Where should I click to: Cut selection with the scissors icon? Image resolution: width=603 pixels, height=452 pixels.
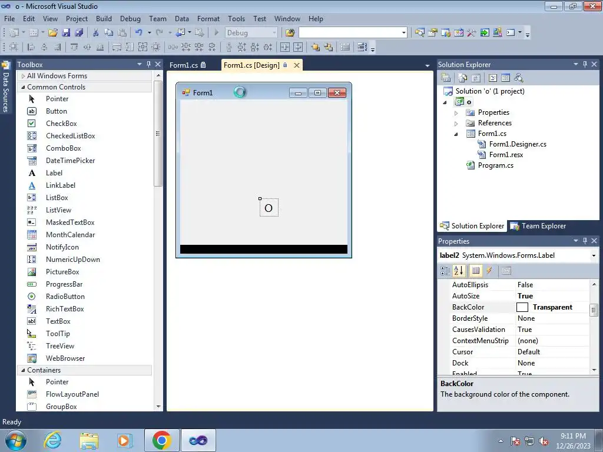click(x=96, y=33)
